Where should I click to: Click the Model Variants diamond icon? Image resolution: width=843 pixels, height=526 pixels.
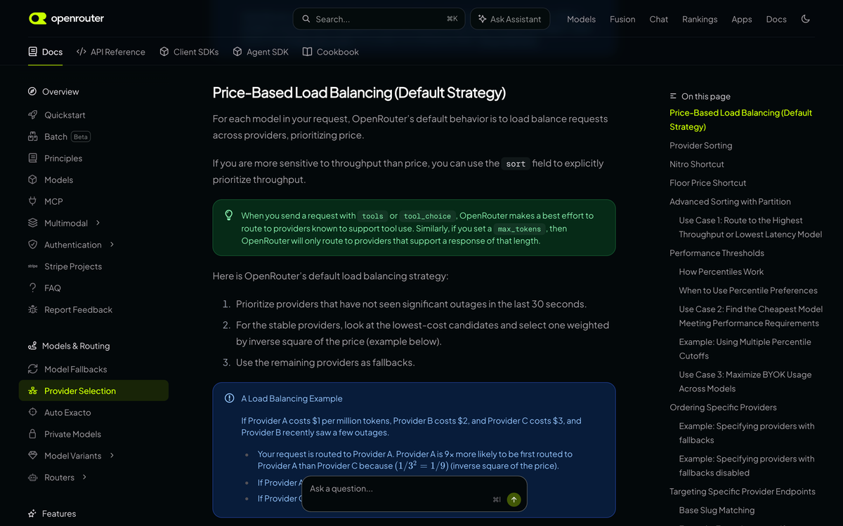click(32, 456)
